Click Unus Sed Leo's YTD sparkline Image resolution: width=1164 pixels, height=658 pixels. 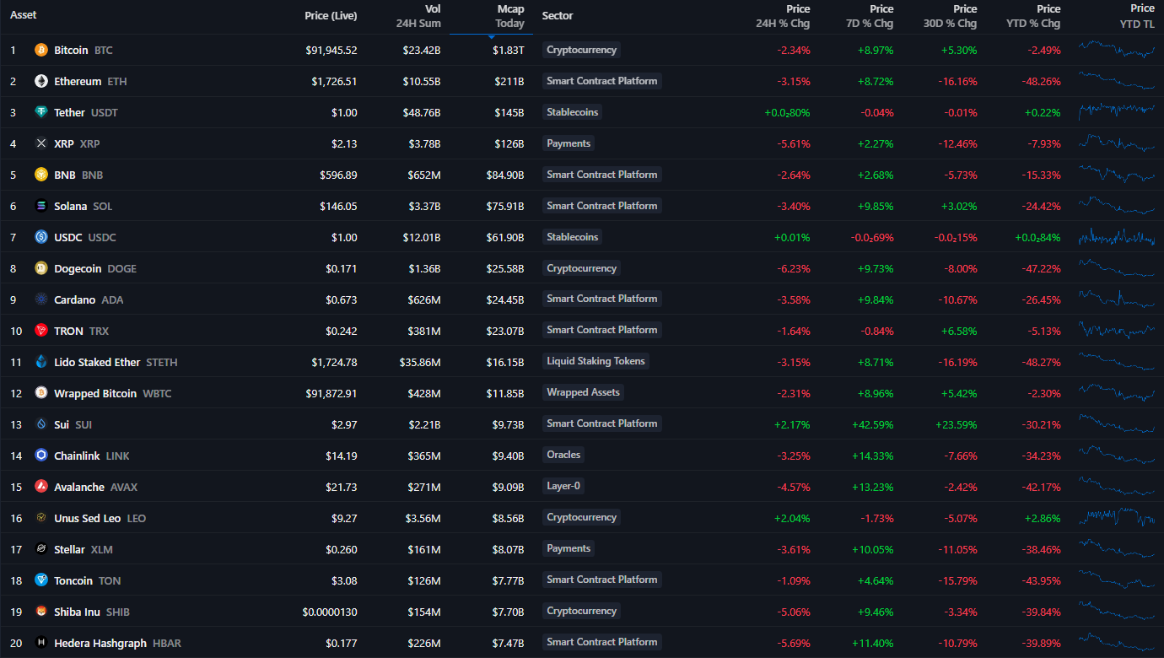pos(1117,517)
